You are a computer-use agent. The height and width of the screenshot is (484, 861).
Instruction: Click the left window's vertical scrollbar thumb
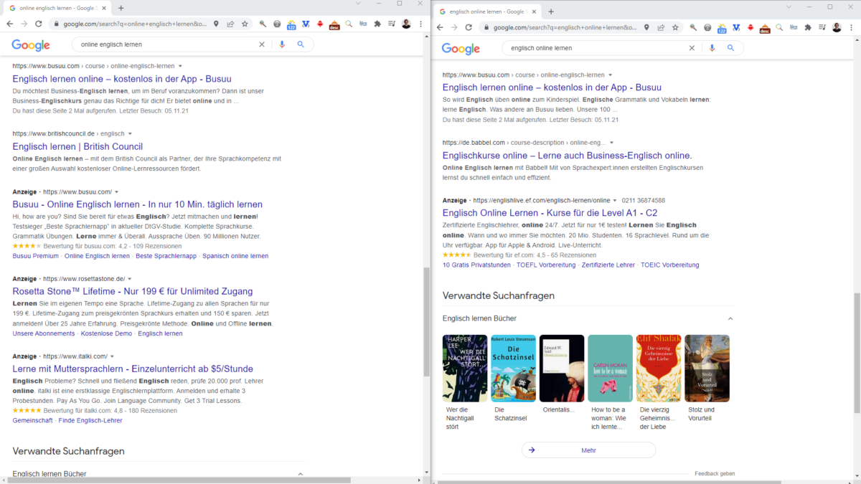426,322
